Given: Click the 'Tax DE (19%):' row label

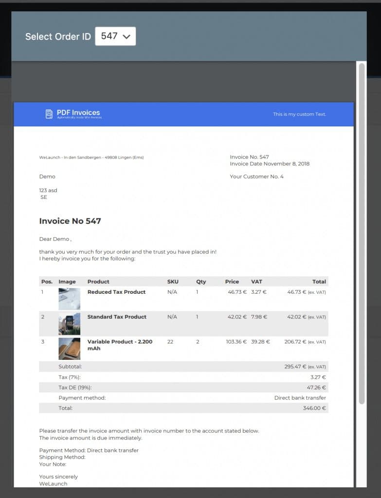Looking at the screenshot, I should [x=75, y=388].
